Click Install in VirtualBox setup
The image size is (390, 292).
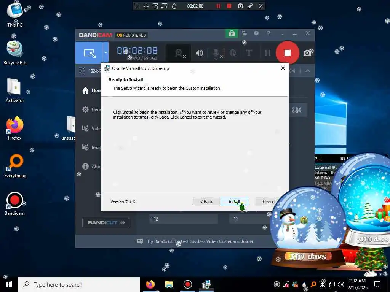pos(234,202)
